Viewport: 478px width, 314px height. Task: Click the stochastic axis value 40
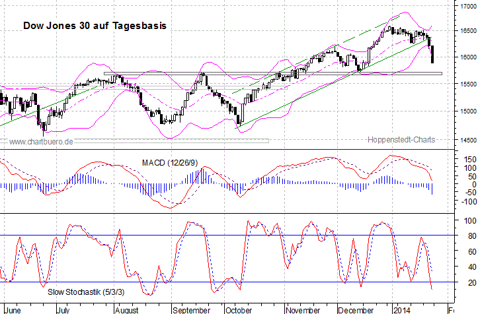click(472, 267)
